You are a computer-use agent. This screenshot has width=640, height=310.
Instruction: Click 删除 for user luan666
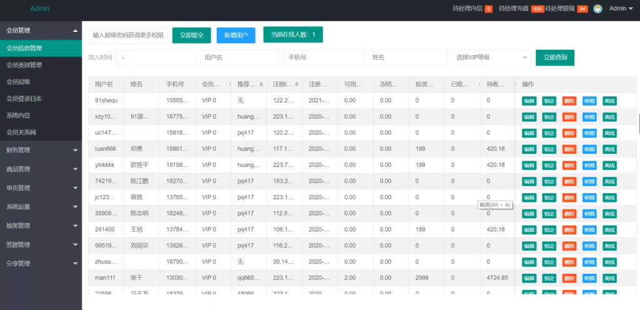[x=569, y=149]
